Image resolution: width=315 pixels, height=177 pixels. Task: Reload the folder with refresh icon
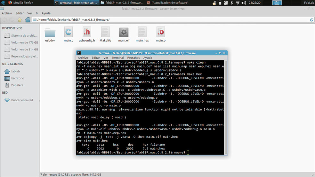[x=311, y=19]
